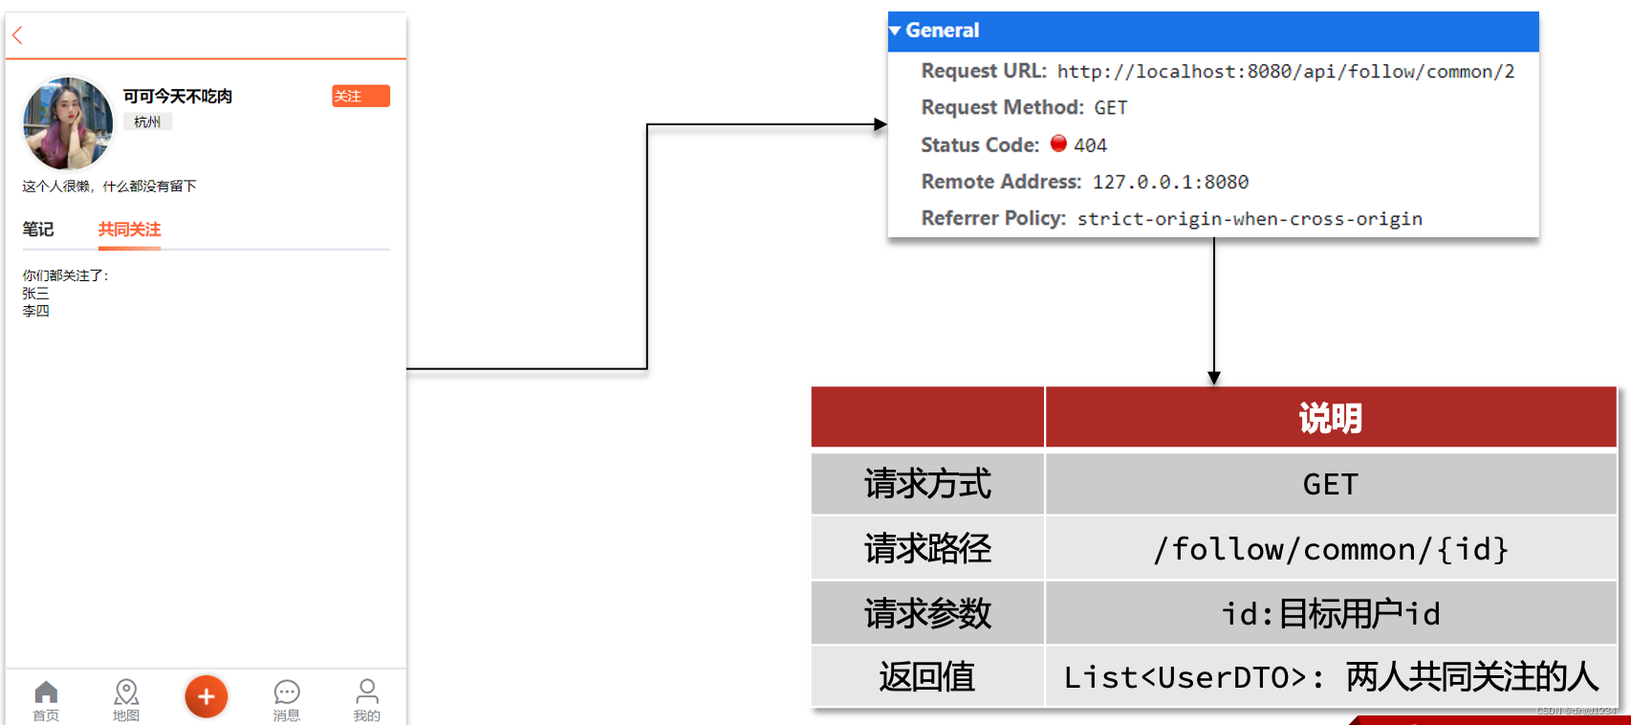The height and width of the screenshot is (725, 1631).
Task: Open common follow user 李四
Action: coord(35,311)
